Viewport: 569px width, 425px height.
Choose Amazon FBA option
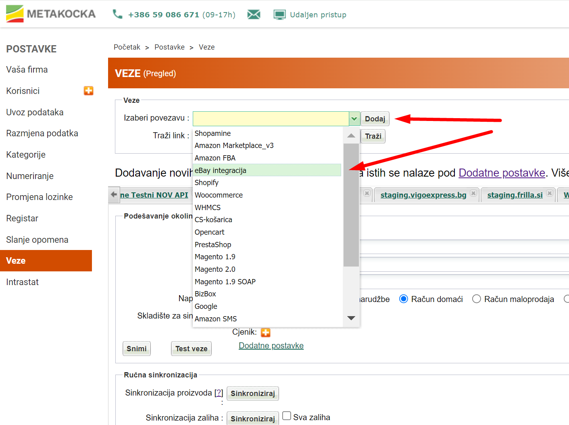point(268,158)
